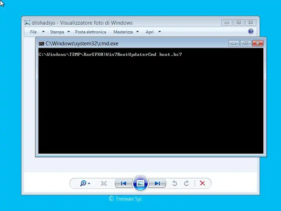
Task: Close the cmd.exe window
Action: 257,43
